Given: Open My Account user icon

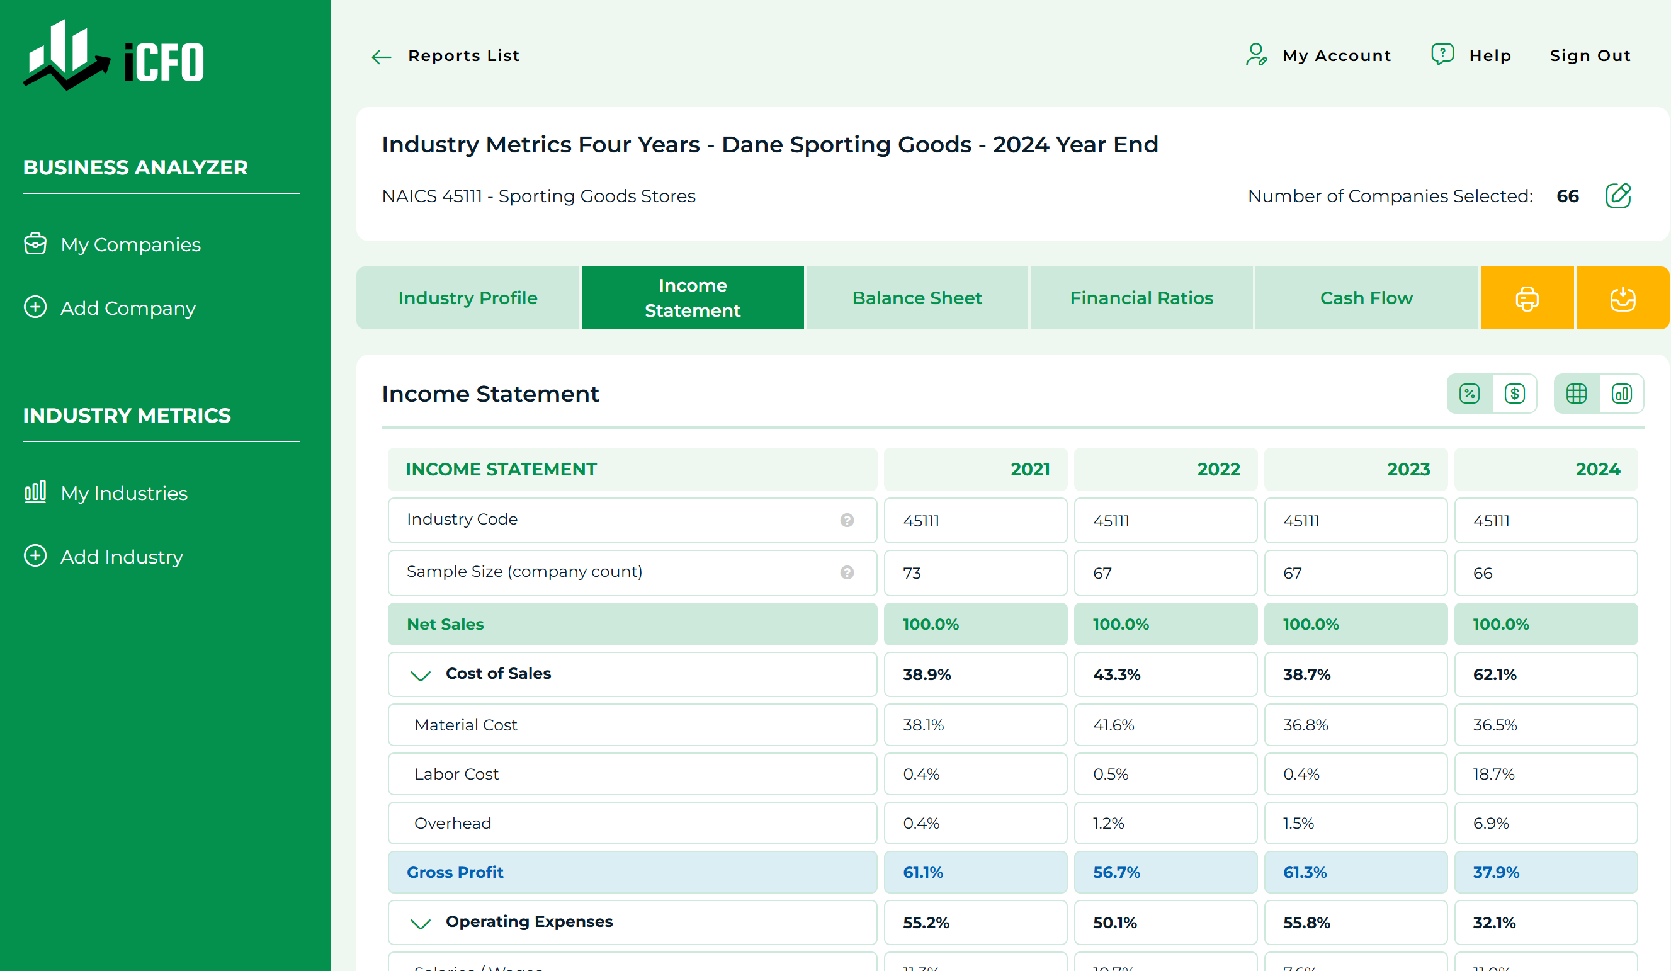Looking at the screenshot, I should tap(1256, 55).
